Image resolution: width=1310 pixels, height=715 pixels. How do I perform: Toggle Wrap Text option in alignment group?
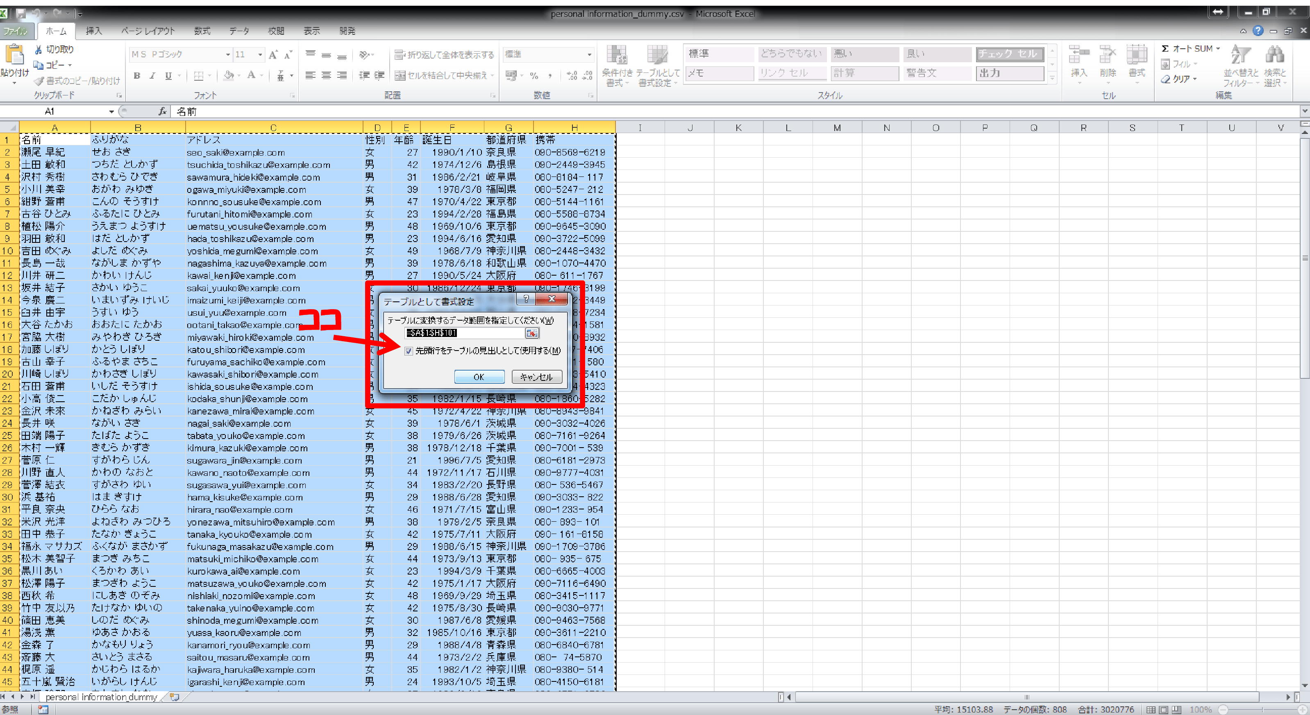pos(445,54)
